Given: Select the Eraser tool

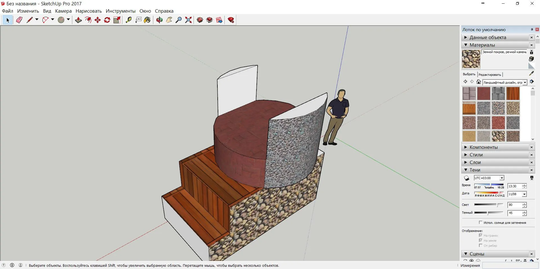Looking at the screenshot, I should [19, 20].
